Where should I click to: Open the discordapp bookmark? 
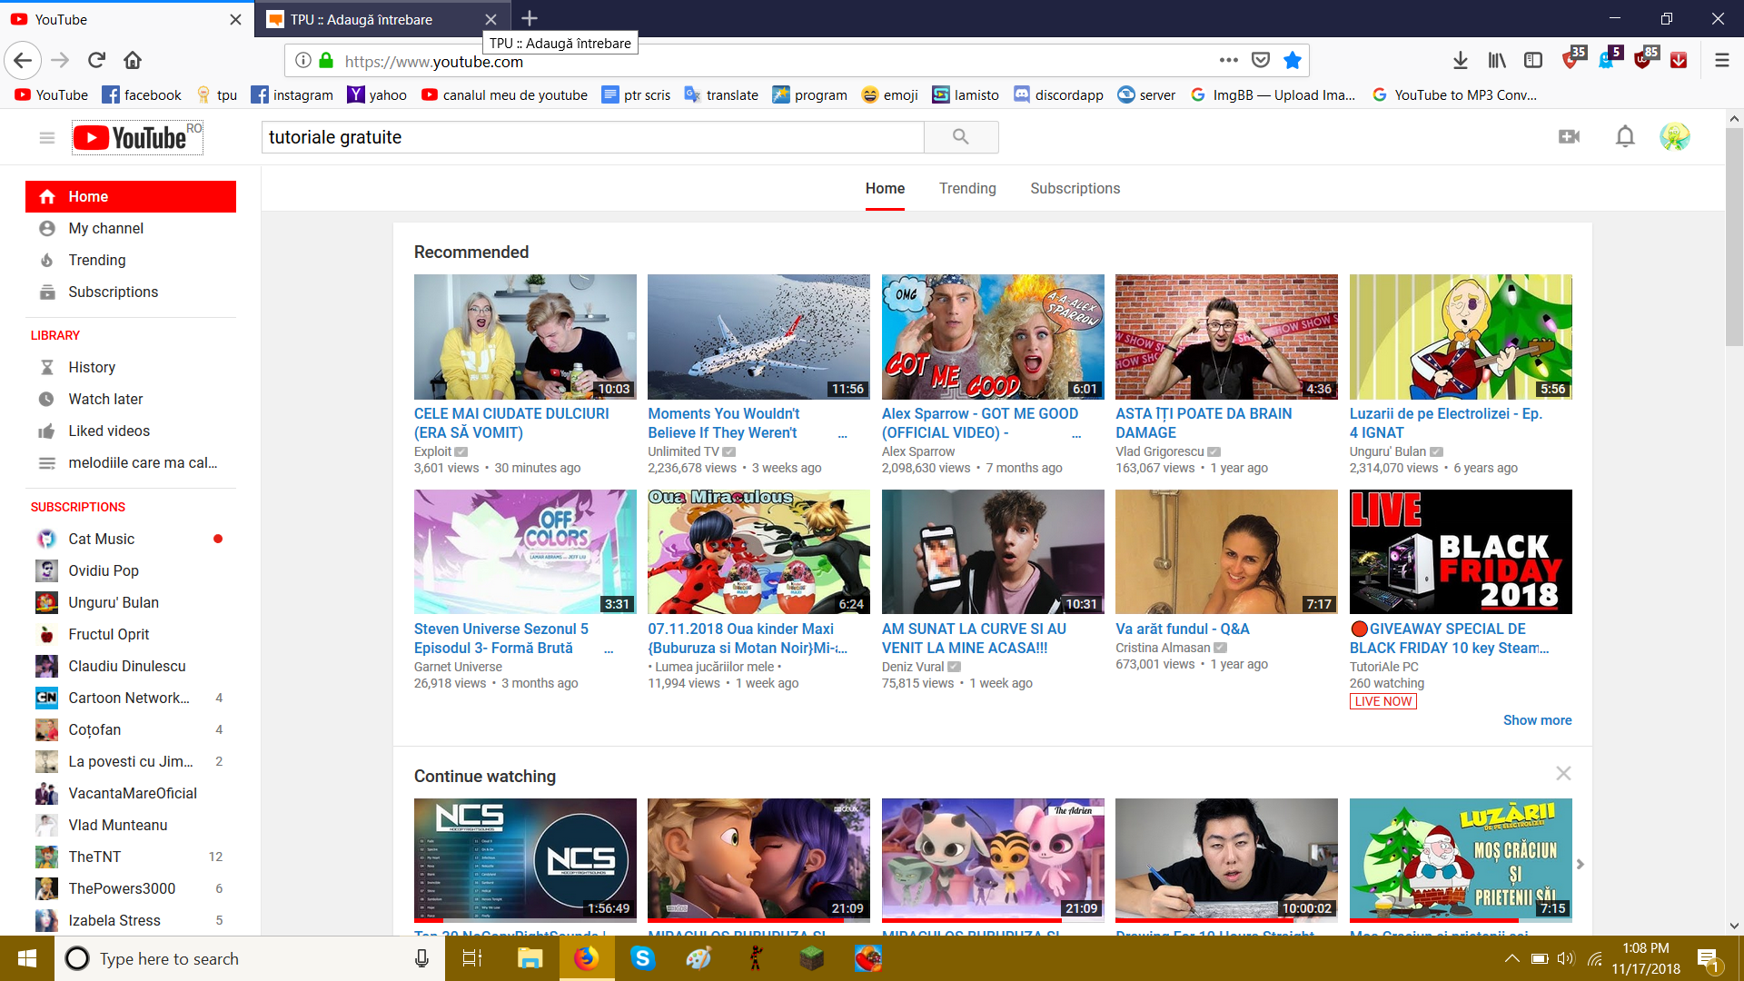(1058, 94)
